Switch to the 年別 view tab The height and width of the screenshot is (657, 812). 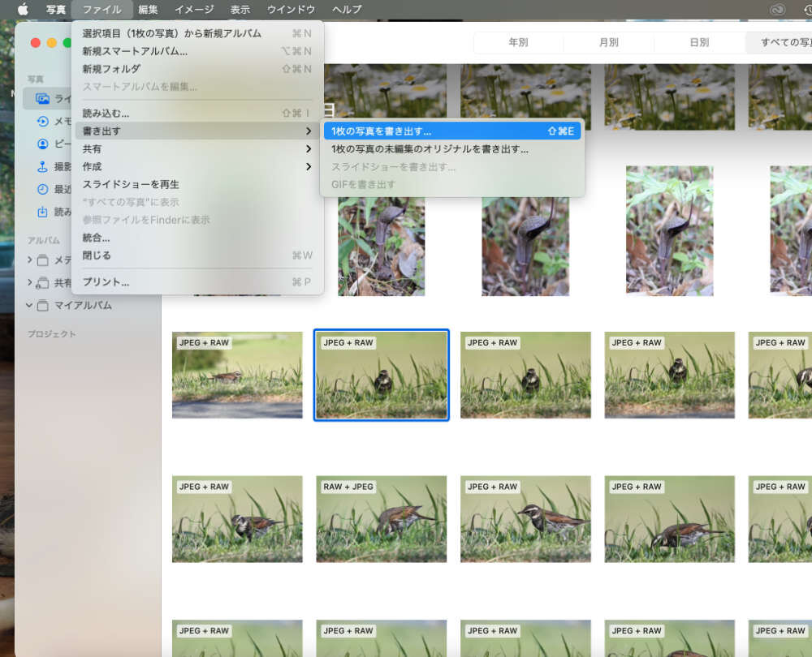point(519,43)
